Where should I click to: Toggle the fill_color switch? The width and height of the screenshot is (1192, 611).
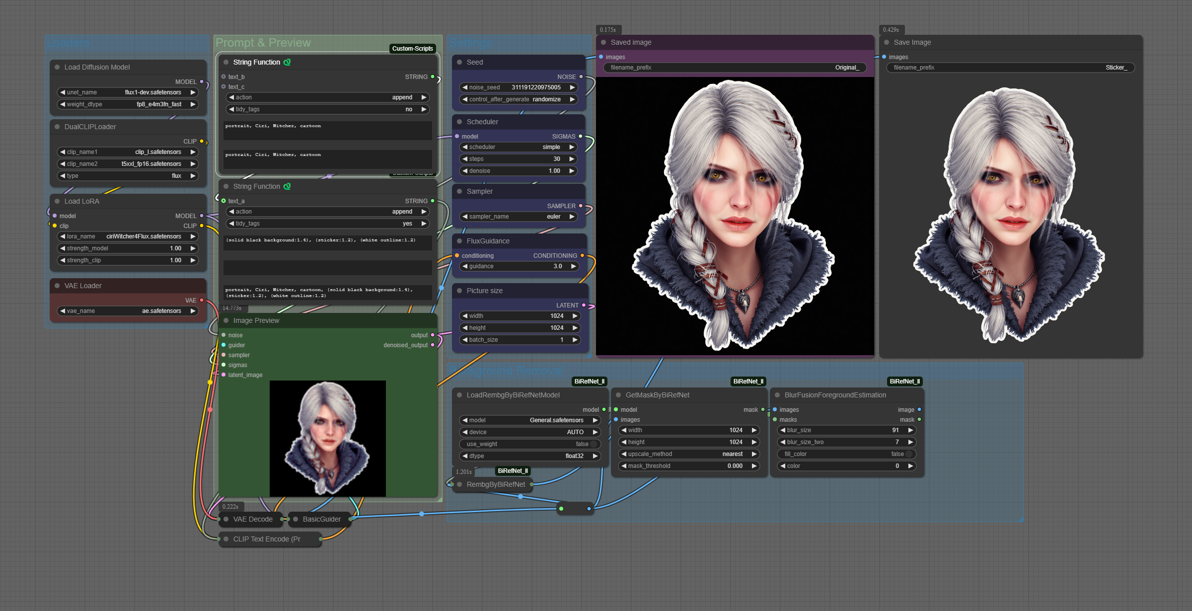tap(908, 454)
